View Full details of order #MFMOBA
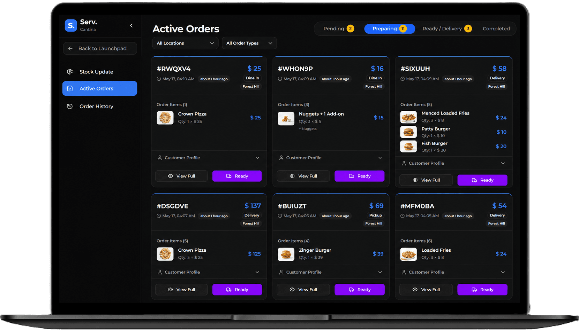This screenshot has width=579, height=330. pyautogui.click(x=426, y=290)
